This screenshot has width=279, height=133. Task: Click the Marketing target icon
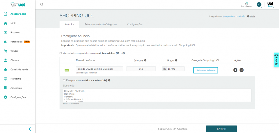[x=5, y=79]
